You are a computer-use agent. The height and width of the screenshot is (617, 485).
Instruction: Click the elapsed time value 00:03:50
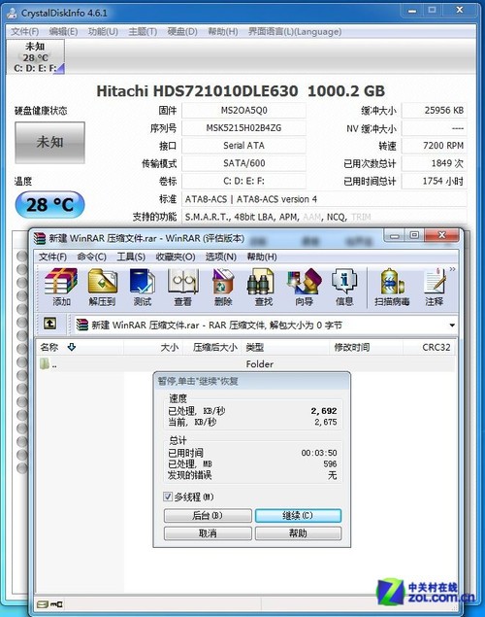click(x=319, y=453)
